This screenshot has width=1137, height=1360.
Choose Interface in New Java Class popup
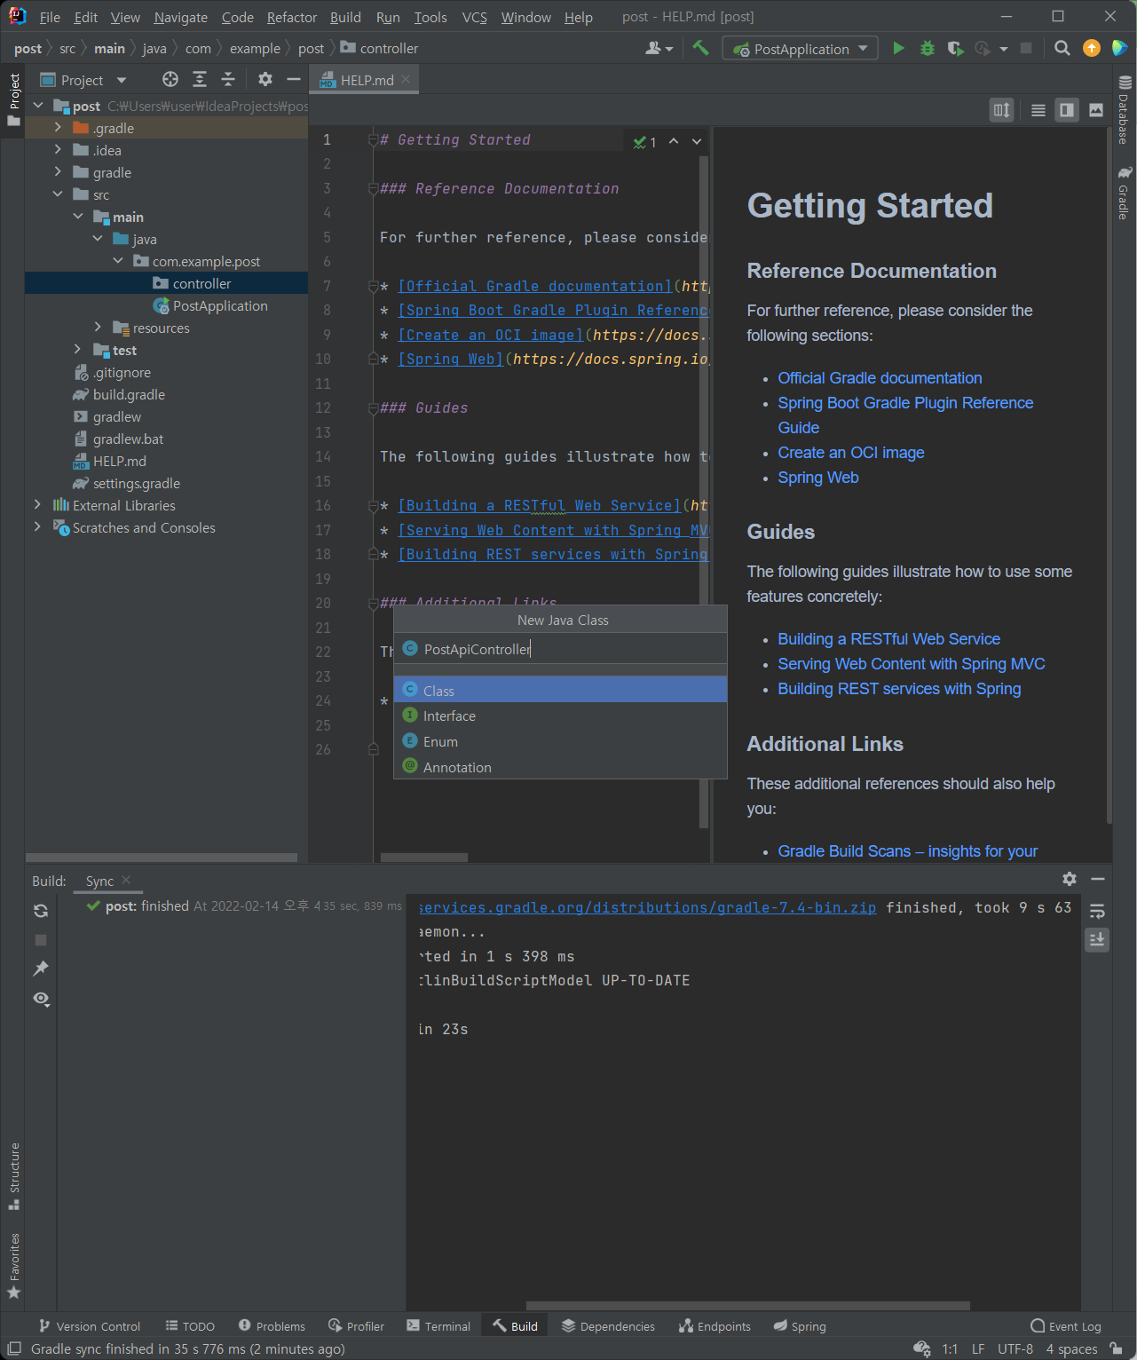pos(560,716)
